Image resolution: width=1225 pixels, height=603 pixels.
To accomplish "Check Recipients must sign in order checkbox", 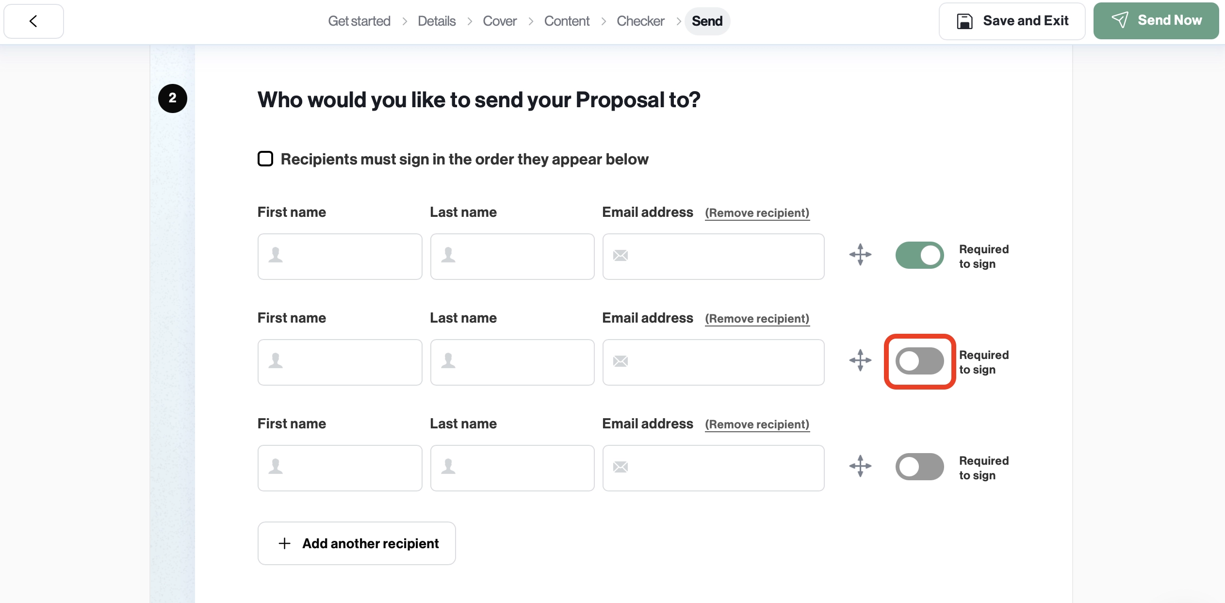I will click(265, 159).
